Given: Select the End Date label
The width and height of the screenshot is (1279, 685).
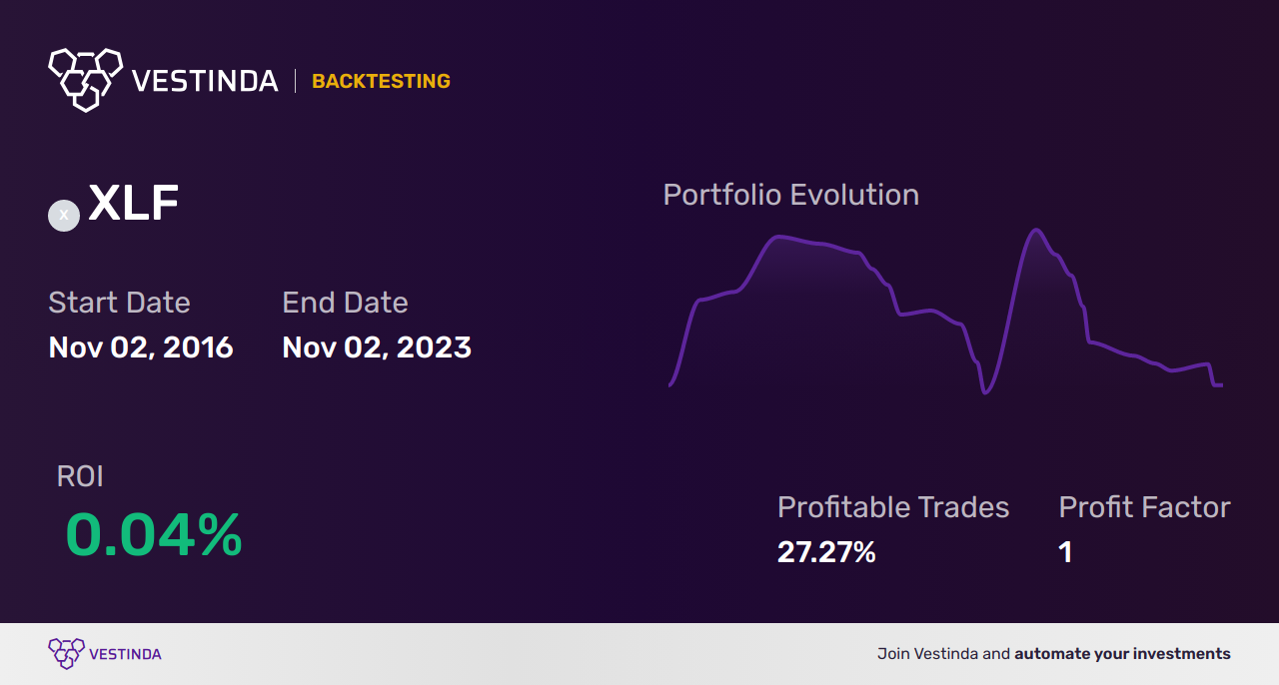Looking at the screenshot, I should coord(345,303).
